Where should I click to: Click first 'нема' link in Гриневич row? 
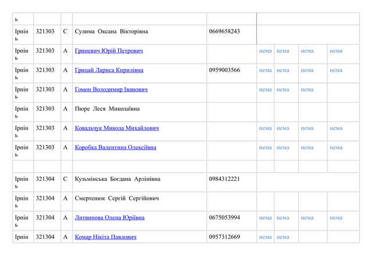pyautogui.click(x=265, y=51)
